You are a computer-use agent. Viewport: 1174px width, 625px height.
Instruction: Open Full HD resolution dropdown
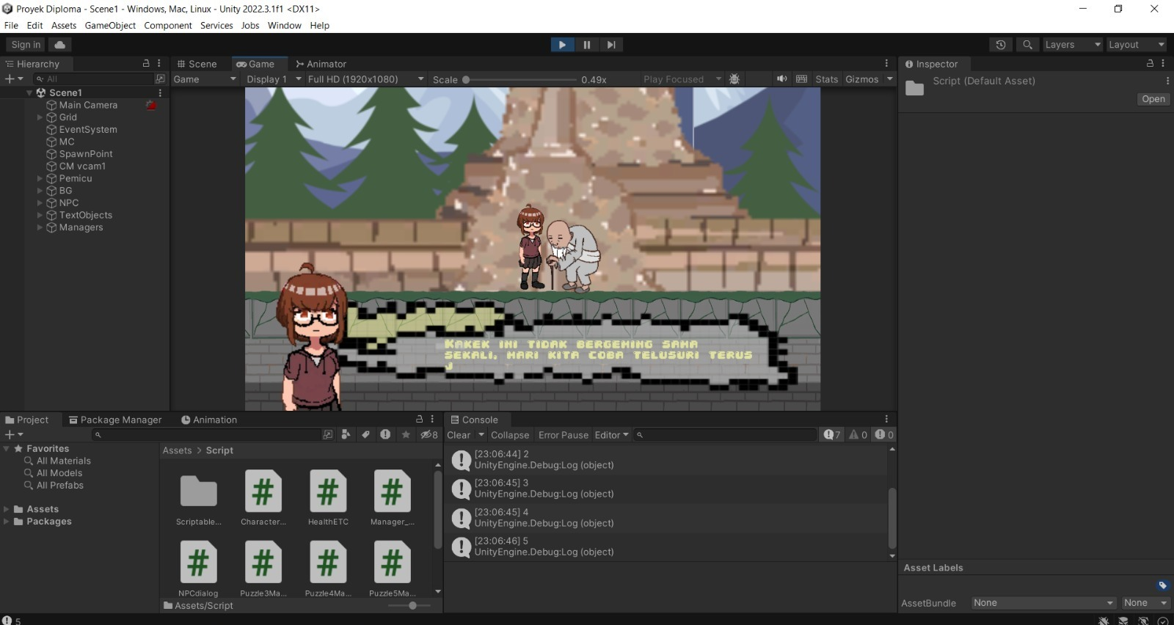pos(365,79)
